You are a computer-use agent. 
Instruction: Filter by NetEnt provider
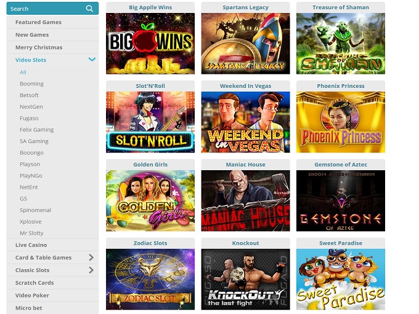[28, 187]
